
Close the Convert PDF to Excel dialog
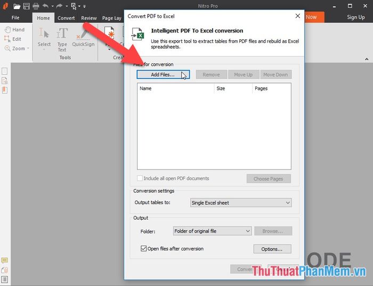coord(297,16)
